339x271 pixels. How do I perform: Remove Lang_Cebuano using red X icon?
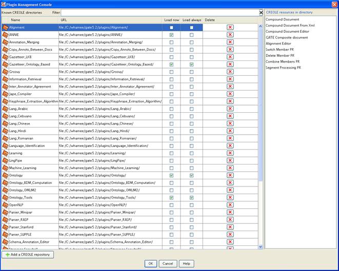click(230, 116)
